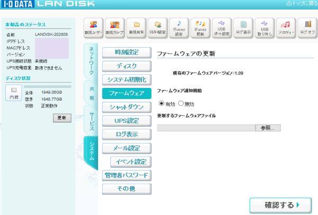The image size is (318, 215).
Task: Click the USB取り外し icon
Action: [x=265, y=26]
